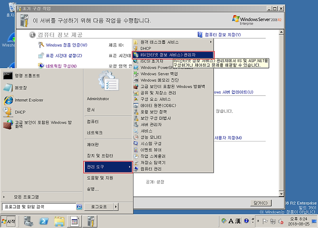Expand 모든 프로그램 list
The width and height of the screenshot is (318, 228).
(42, 197)
